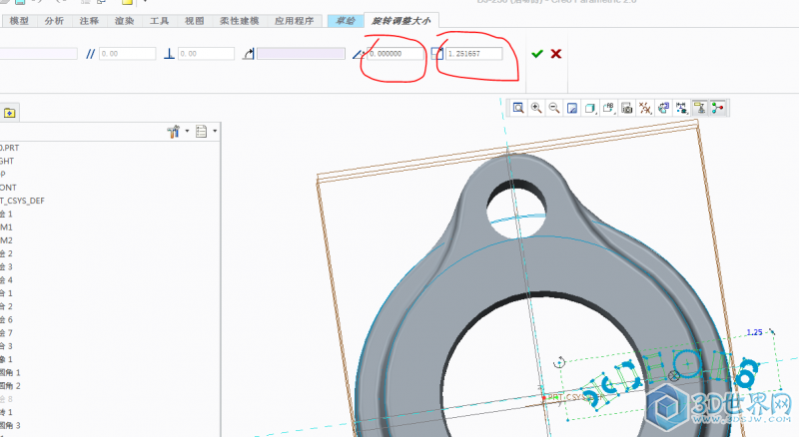The width and height of the screenshot is (799, 437).
Task: Click the rotate handle on the sketch text
Action: [x=559, y=362]
